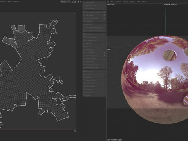Open the Textures menu in UV editor
Viewport: 188px width, 141px height.
coord(16,2)
